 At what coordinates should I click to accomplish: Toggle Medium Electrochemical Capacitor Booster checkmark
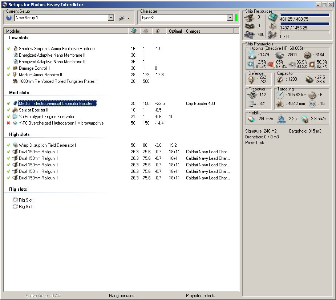point(8,103)
